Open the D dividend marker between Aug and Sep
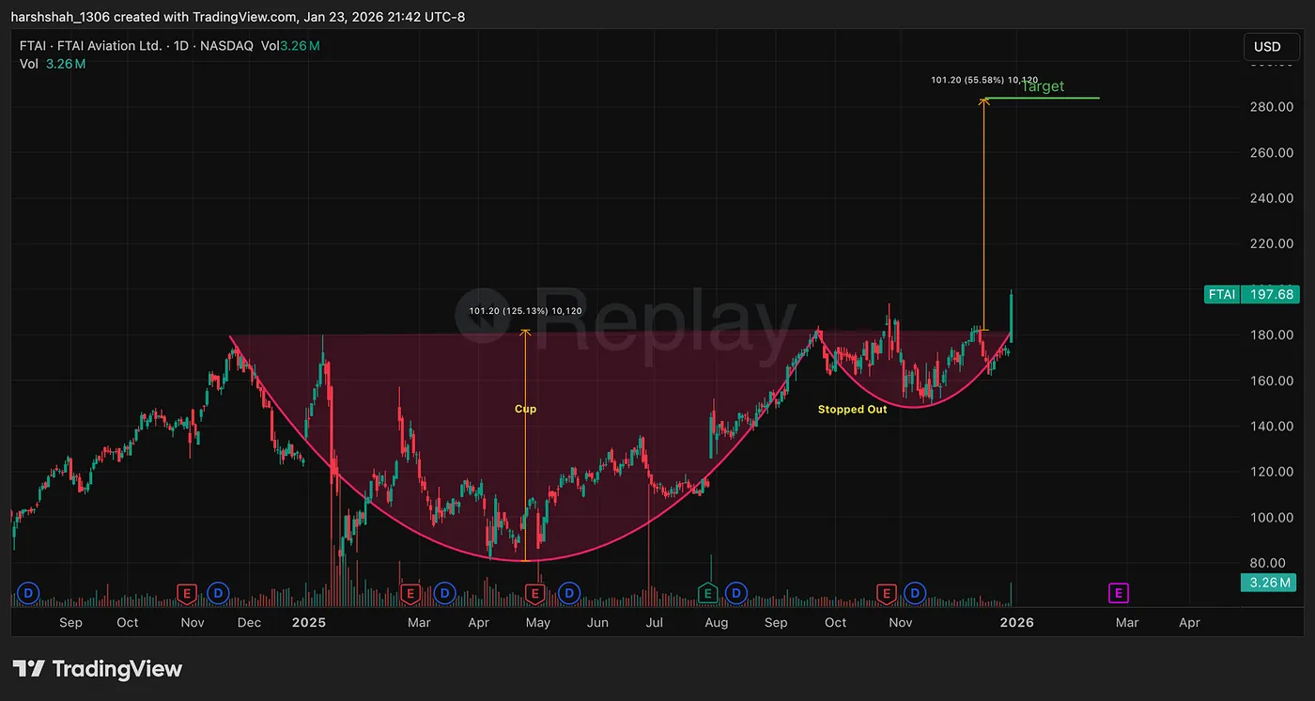 point(737,593)
